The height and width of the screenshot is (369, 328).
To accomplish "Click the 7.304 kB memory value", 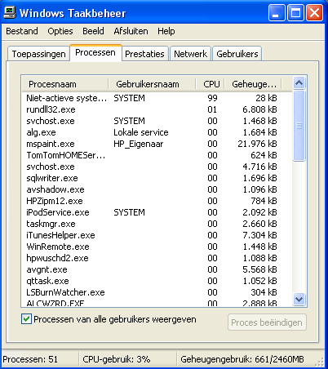I will click(x=259, y=235).
